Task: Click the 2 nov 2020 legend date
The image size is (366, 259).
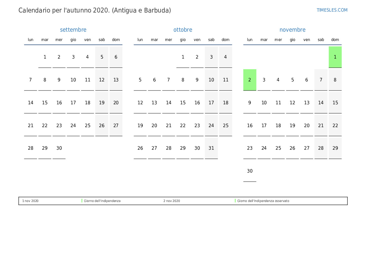Action: (x=172, y=201)
